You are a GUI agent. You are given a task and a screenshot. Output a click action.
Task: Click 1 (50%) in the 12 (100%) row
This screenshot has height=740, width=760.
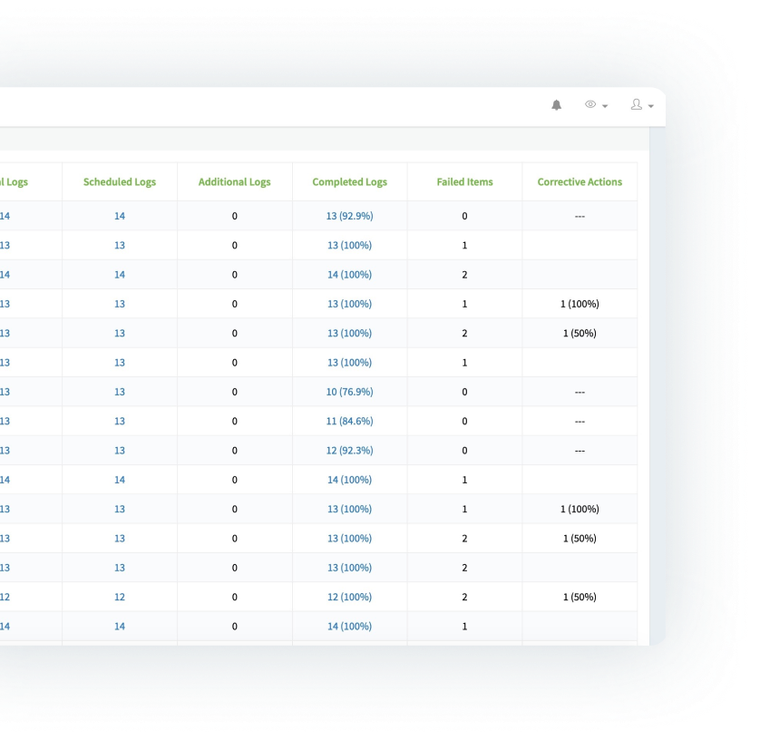click(580, 597)
